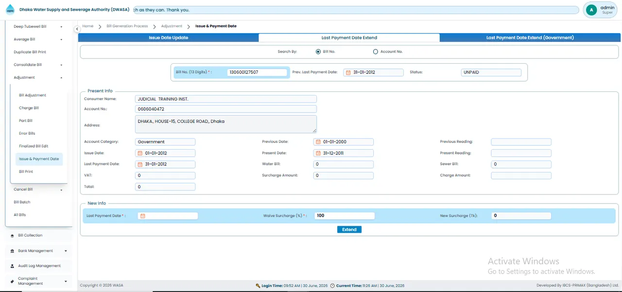The height and width of the screenshot is (292, 622).
Task: Click the DWASA water drop logo
Action: coord(10,10)
